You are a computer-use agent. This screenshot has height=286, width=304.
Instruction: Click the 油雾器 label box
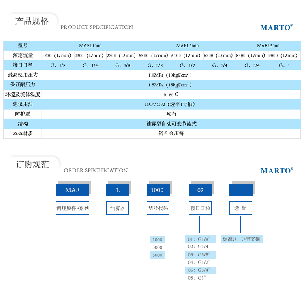point(118,208)
